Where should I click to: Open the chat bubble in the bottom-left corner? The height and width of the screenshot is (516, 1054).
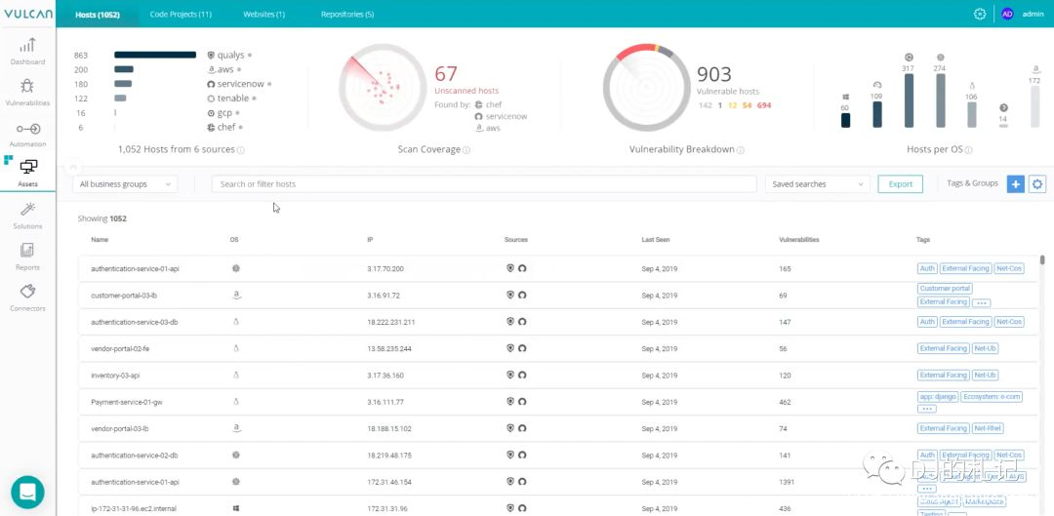pos(27,492)
